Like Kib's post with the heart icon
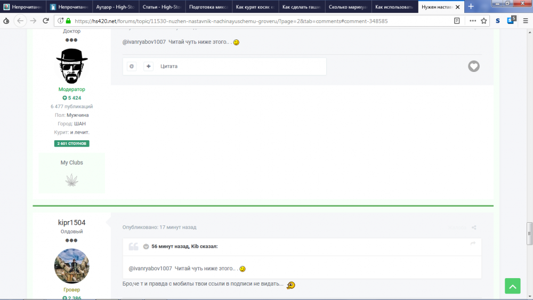533x300 pixels. 473,66
